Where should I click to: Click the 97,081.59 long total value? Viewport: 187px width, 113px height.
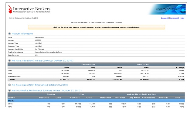pos(91,79)
